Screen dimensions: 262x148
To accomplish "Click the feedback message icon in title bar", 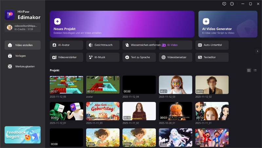I will 224,4.
